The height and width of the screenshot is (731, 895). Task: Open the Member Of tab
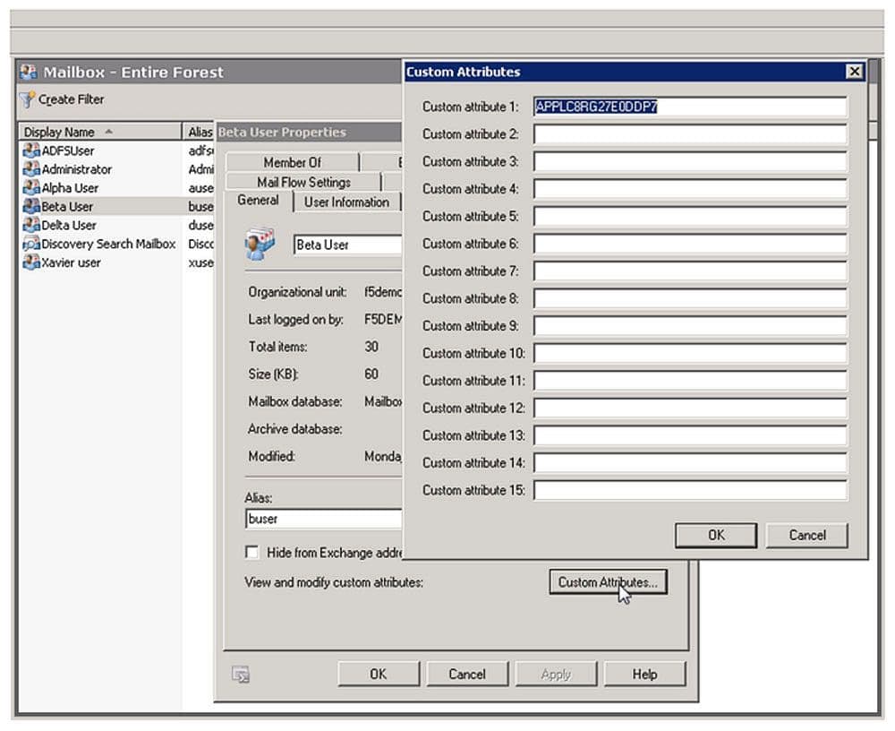tap(292, 162)
